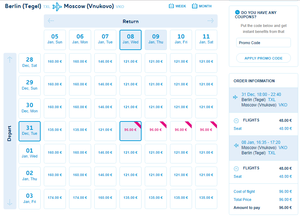Screen dimensions: 300x217
Task: Choose 146.00 € fare for 30 Dec / 07 Jan
Action: coord(105,108)
